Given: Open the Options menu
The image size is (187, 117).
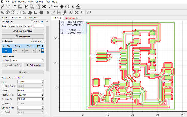Looking at the screenshot, I should click(22, 2).
